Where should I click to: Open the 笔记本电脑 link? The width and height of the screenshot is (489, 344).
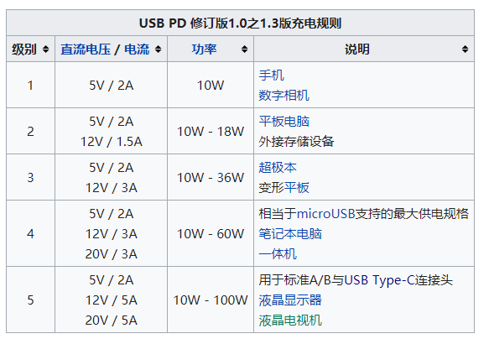(290, 233)
